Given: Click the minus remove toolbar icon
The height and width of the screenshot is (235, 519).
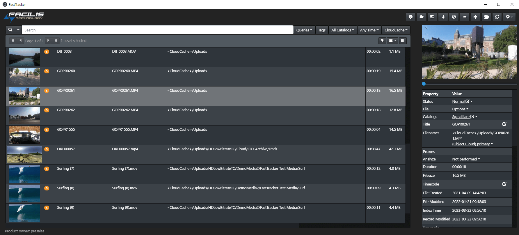Looking at the screenshot, I should point(465,17).
